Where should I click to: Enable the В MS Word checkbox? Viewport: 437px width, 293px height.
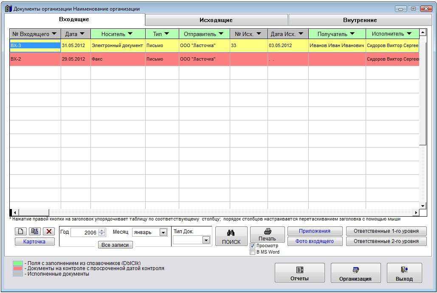pyautogui.click(x=253, y=252)
